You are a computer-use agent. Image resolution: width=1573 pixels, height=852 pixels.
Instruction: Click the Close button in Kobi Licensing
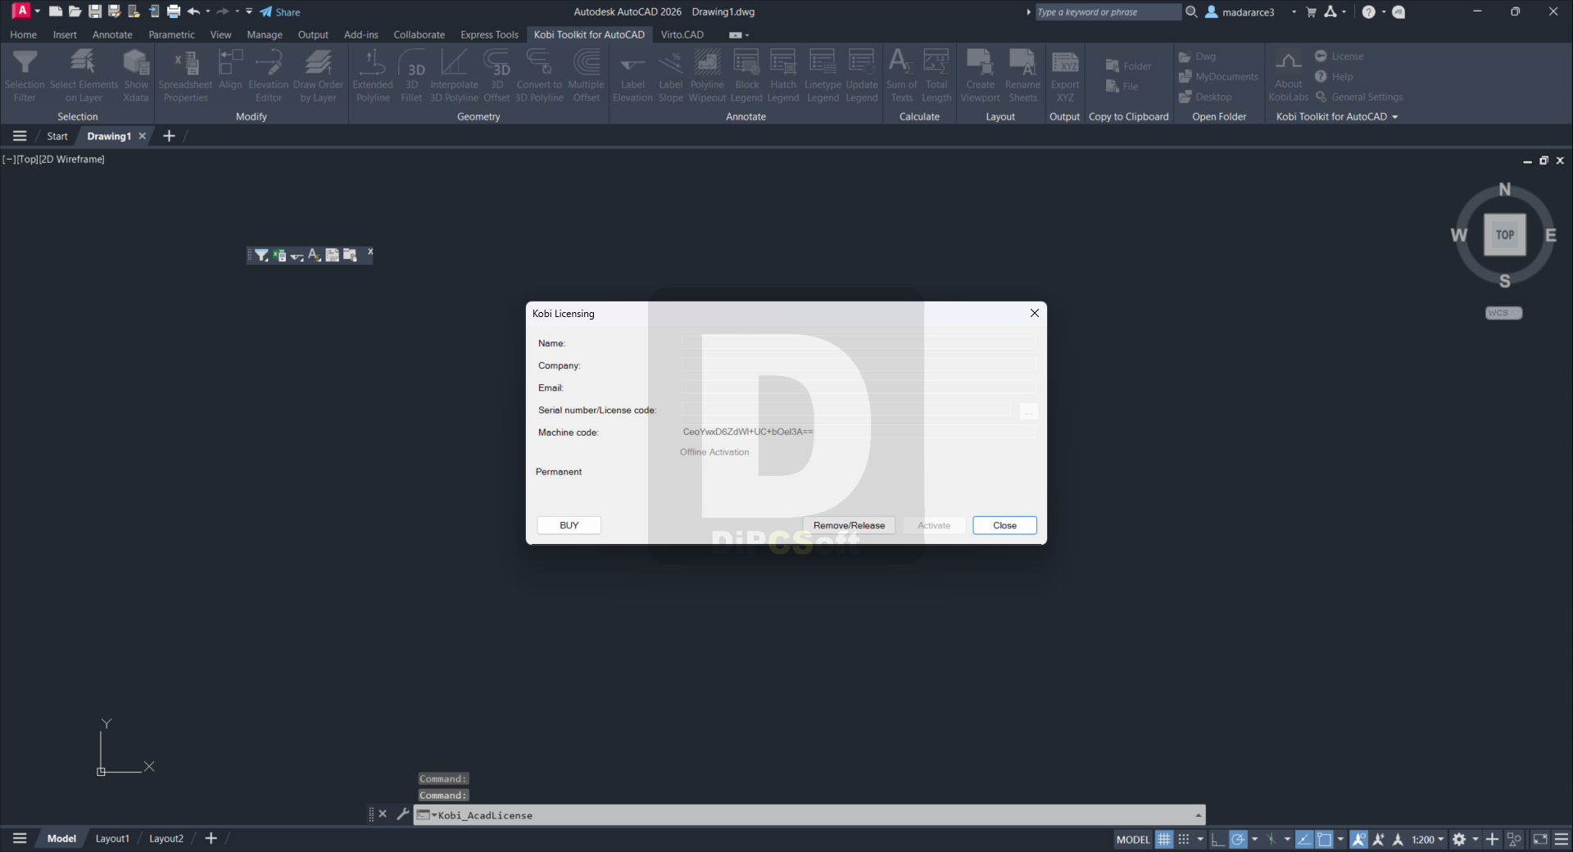pos(1004,525)
